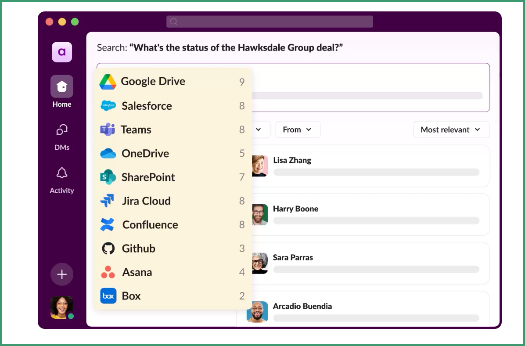The image size is (525, 346).
Task: Click the Hawksdale Group deal search query heading
Action: click(219, 47)
